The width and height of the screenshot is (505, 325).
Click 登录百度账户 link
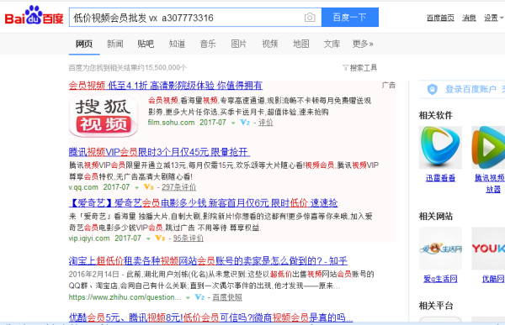click(x=470, y=89)
